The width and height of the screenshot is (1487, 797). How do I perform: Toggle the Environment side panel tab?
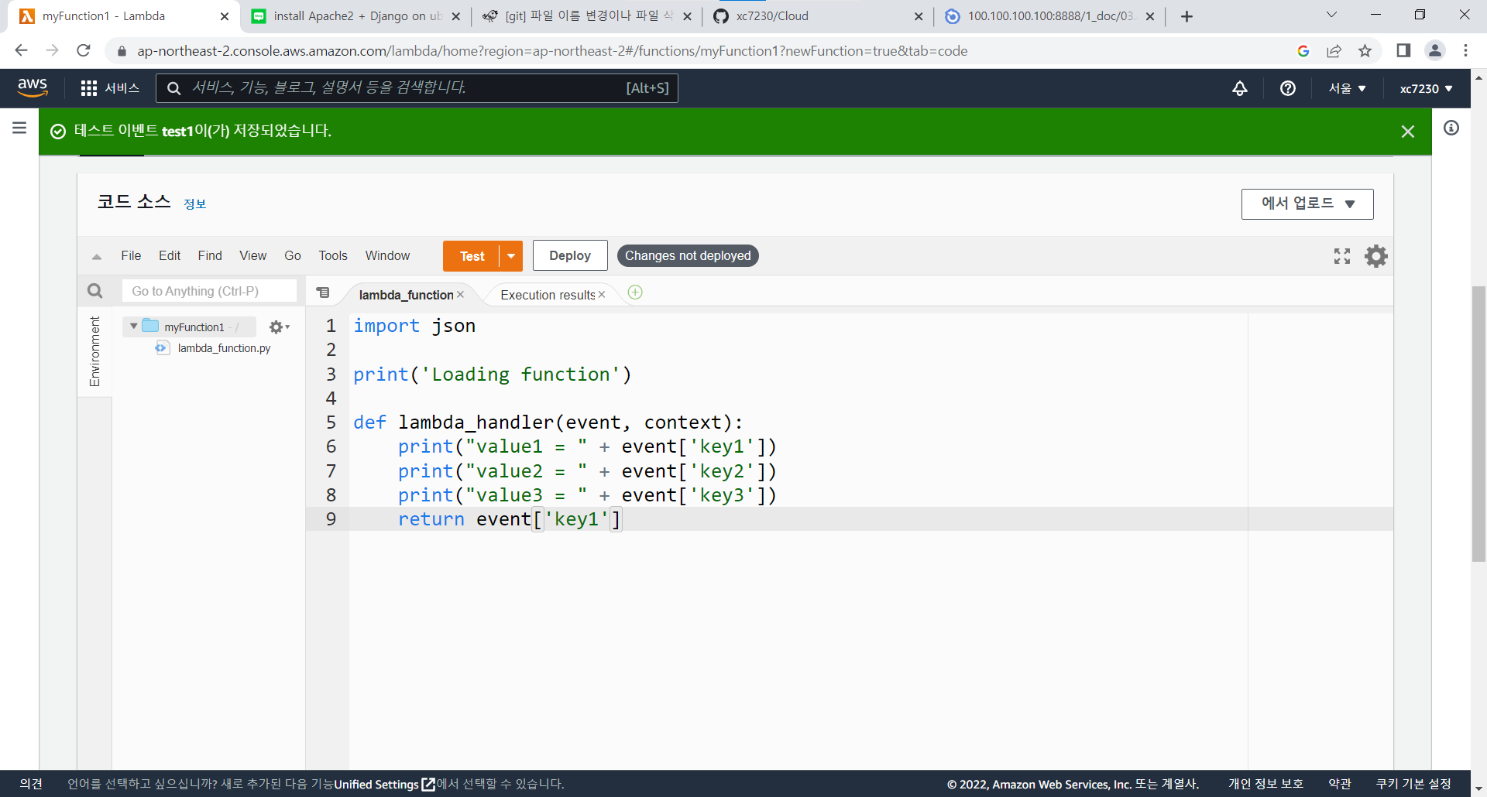(95, 351)
